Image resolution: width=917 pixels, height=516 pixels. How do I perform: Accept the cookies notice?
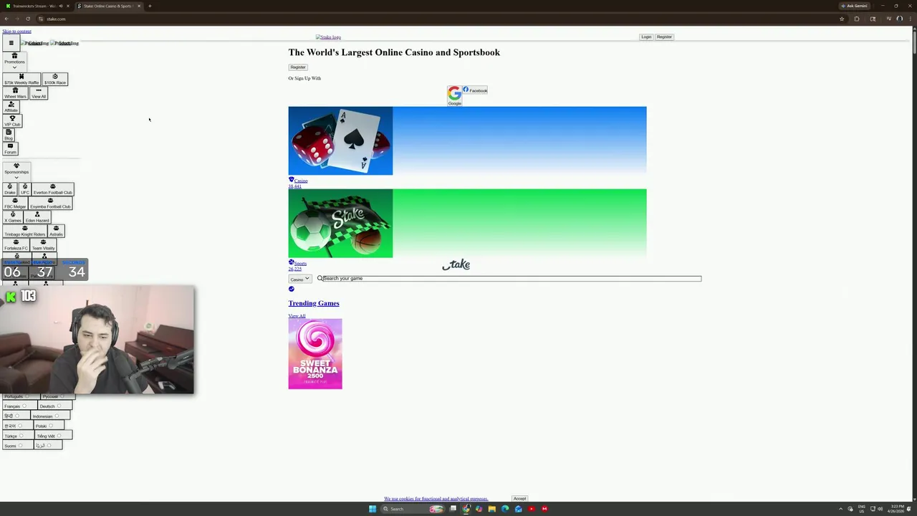519,499
